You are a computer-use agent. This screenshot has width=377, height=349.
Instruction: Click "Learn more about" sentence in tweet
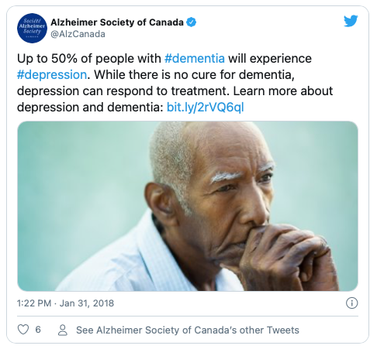[283, 91]
